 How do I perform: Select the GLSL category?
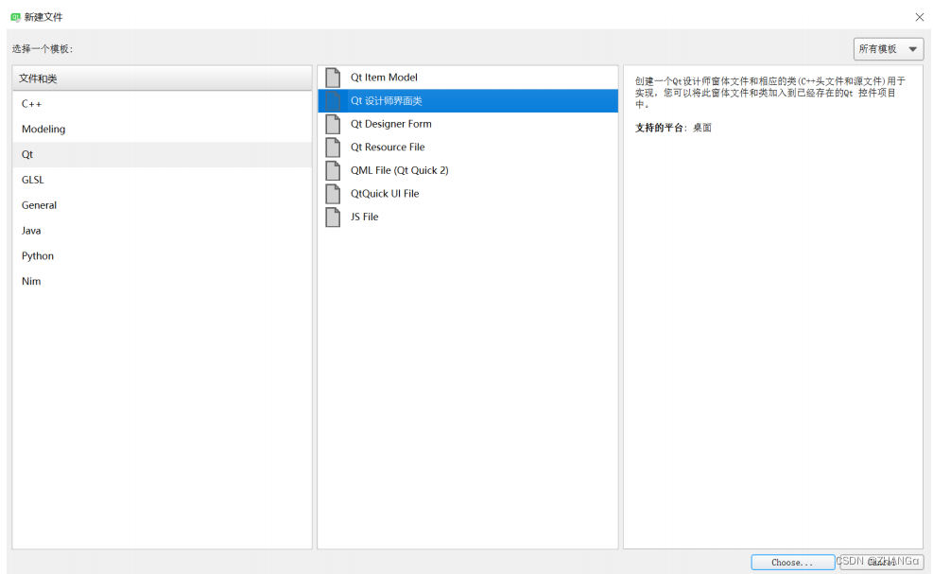162,180
